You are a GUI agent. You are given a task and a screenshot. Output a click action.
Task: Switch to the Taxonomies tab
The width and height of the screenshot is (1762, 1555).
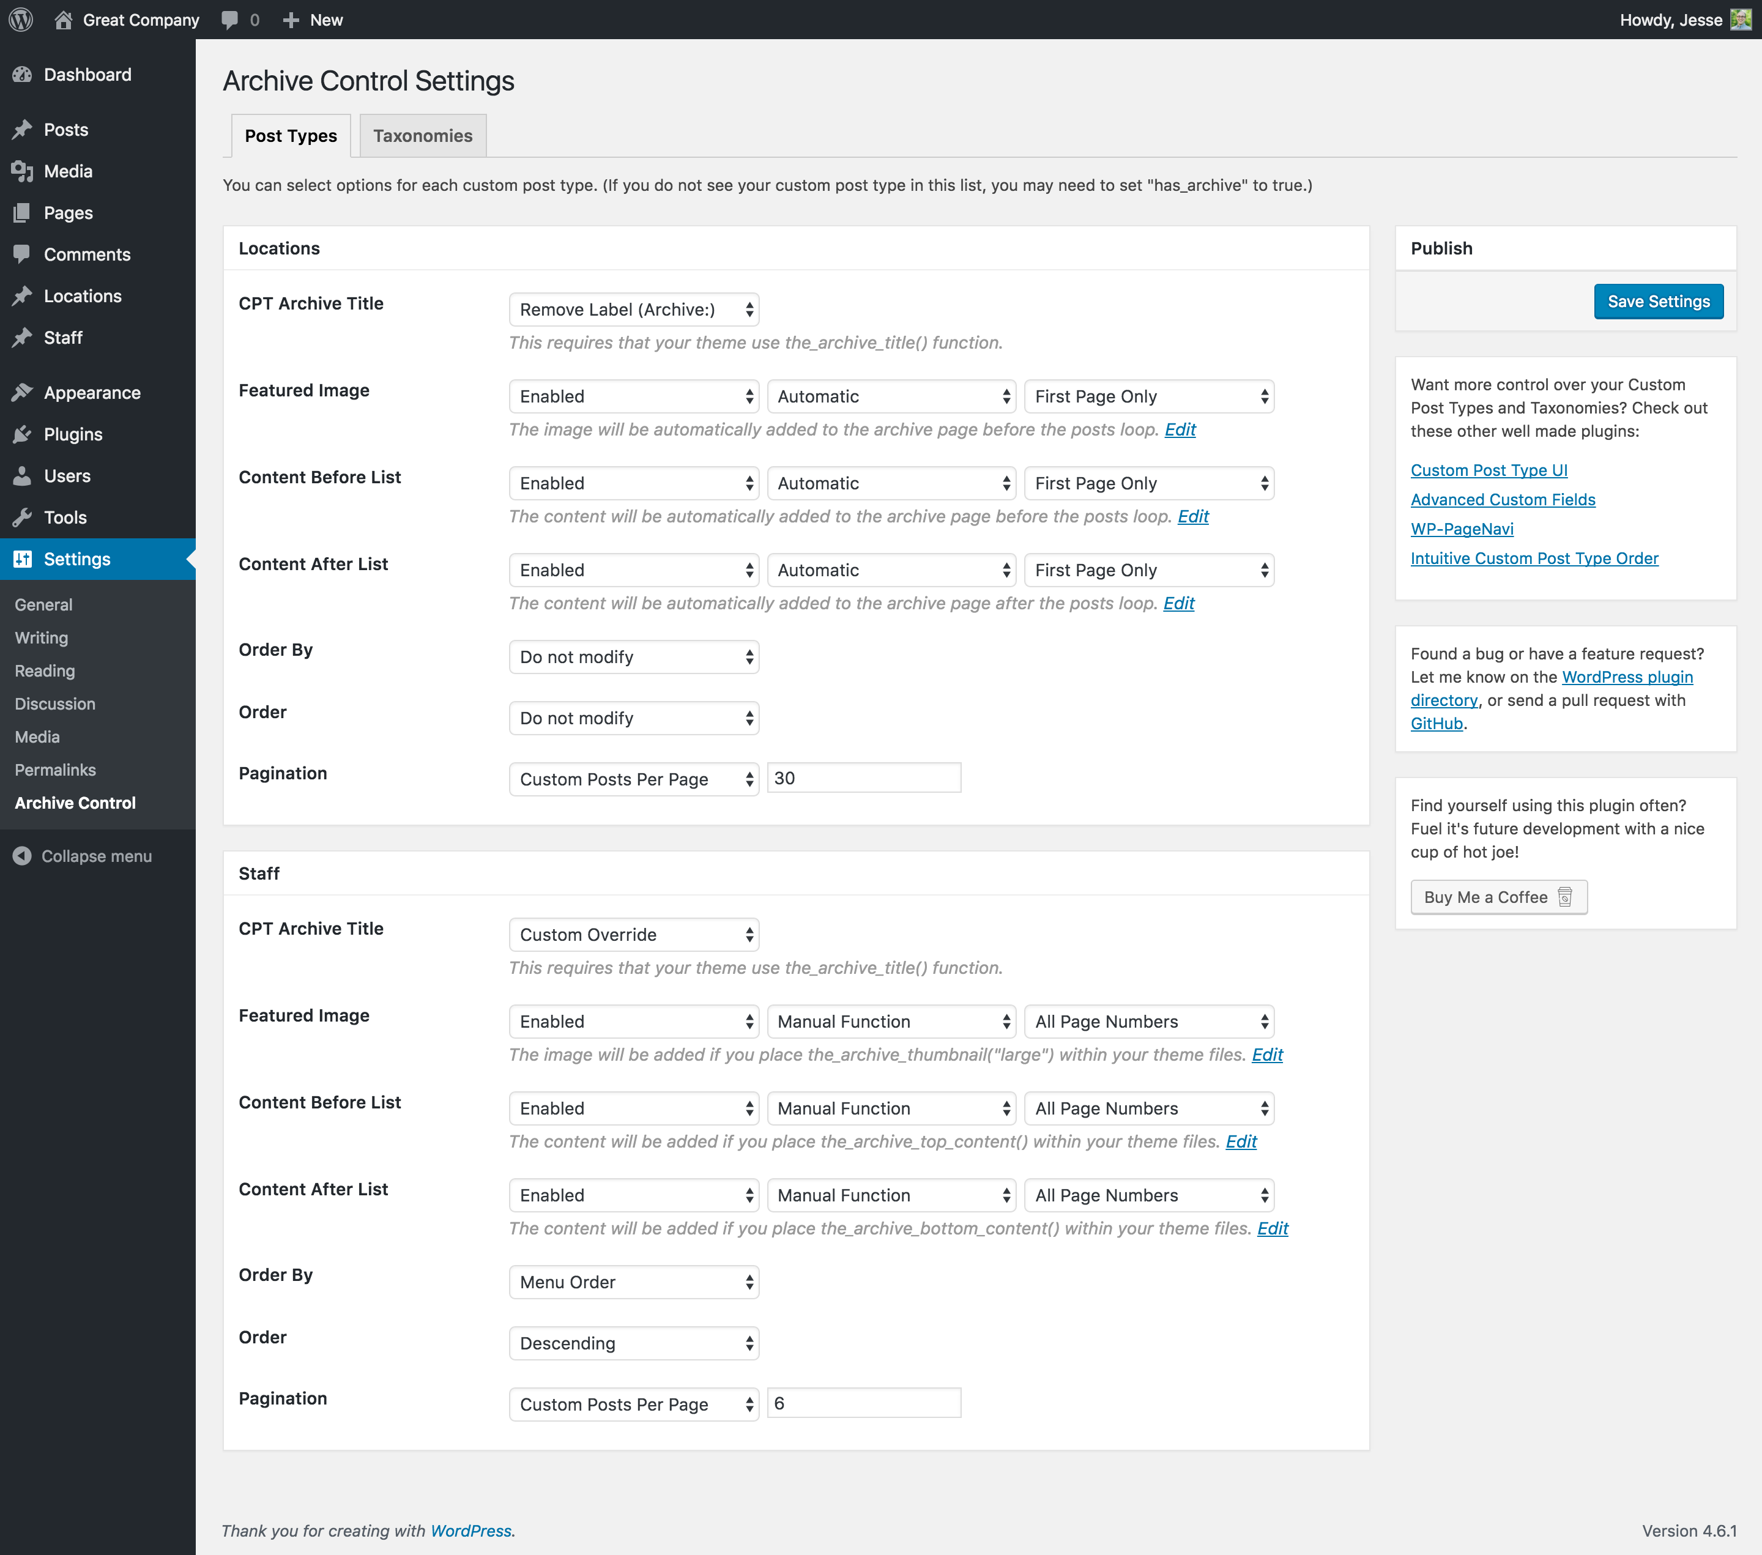pyautogui.click(x=422, y=135)
